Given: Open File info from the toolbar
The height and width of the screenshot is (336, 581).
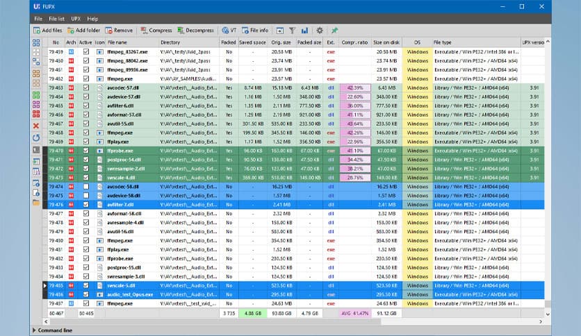Looking at the screenshot, I should click(x=255, y=31).
